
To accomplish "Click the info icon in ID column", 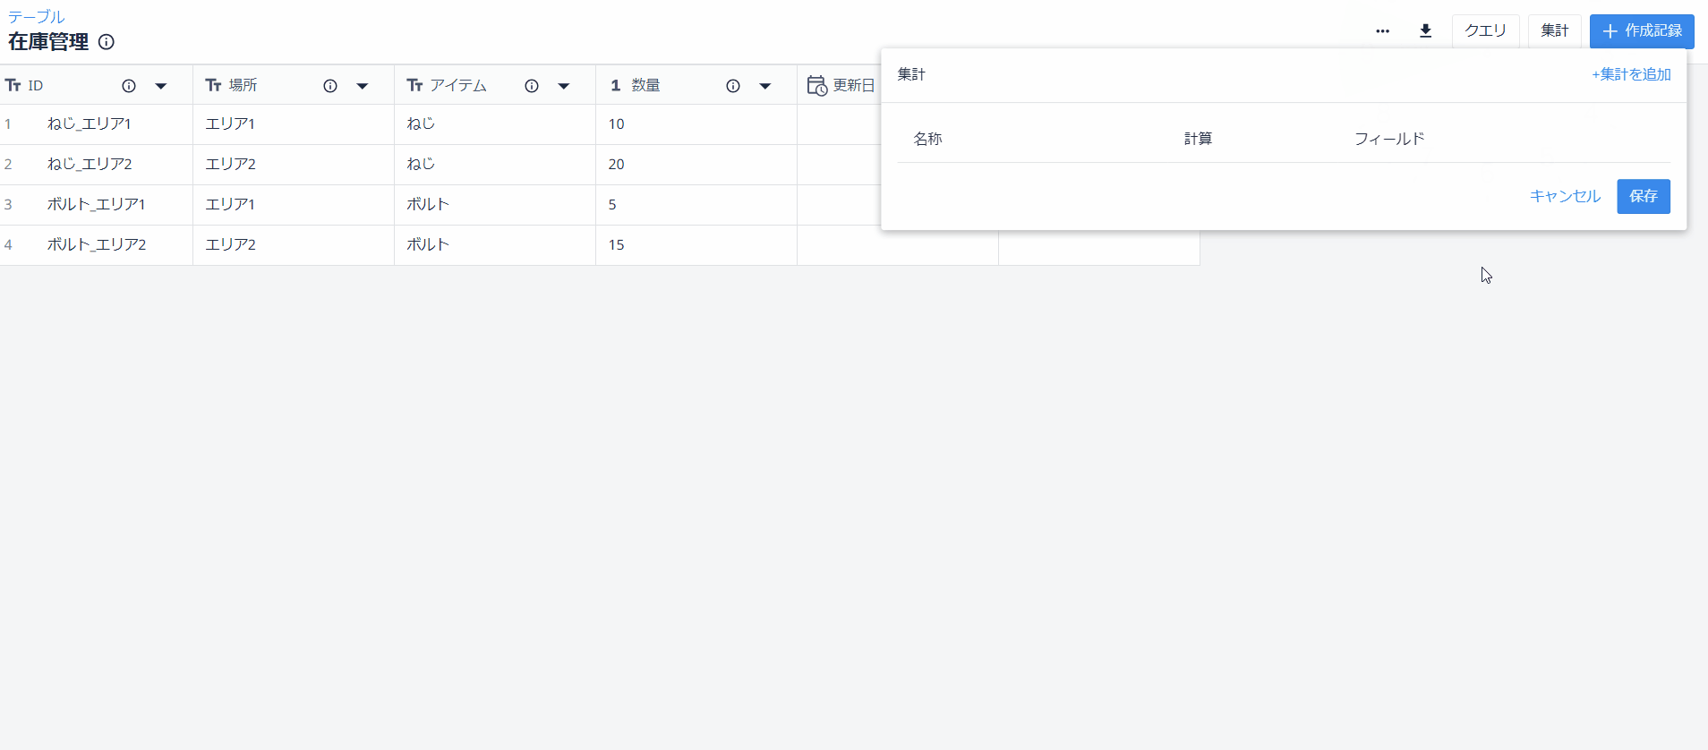I will click(129, 86).
